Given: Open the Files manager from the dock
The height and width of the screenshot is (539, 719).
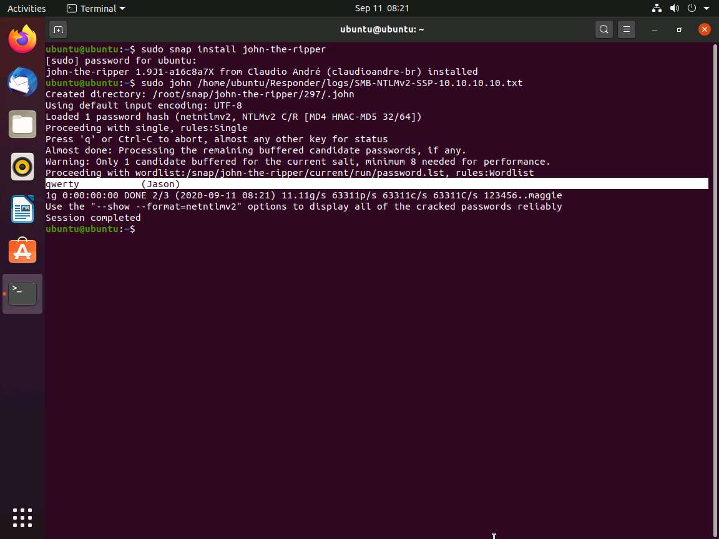Looking at the screenshot, I should (22, 124).
